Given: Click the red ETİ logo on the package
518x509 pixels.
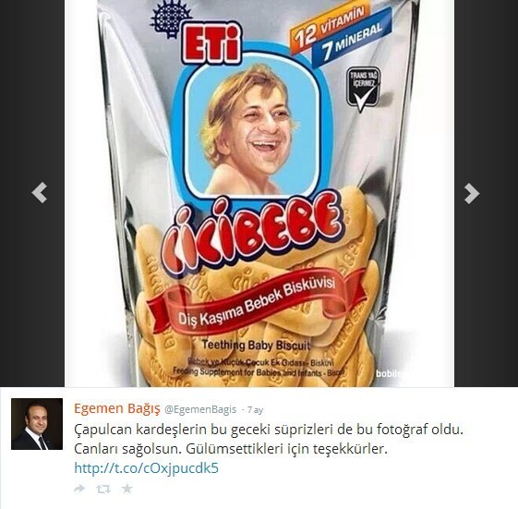Looking at the screenshot, I should coord(211,44).
